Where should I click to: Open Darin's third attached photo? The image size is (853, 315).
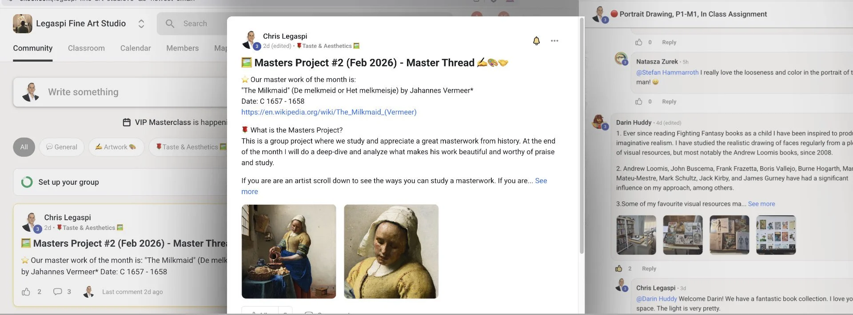point(729,235)
